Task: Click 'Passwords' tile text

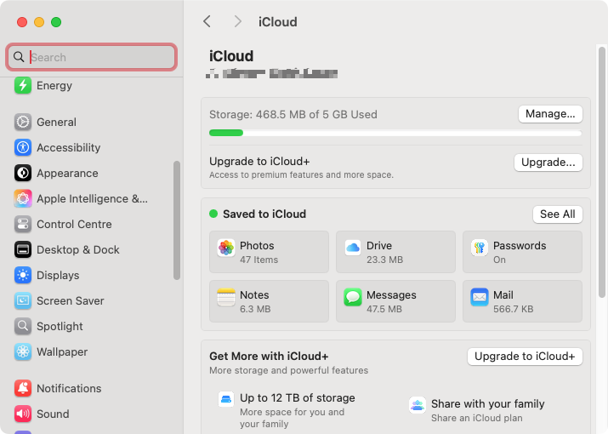Action: (x=520, y=246)
